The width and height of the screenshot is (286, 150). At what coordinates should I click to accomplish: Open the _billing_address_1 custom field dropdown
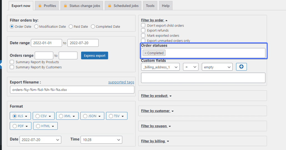pyautogui.click(x=160, y=67)
